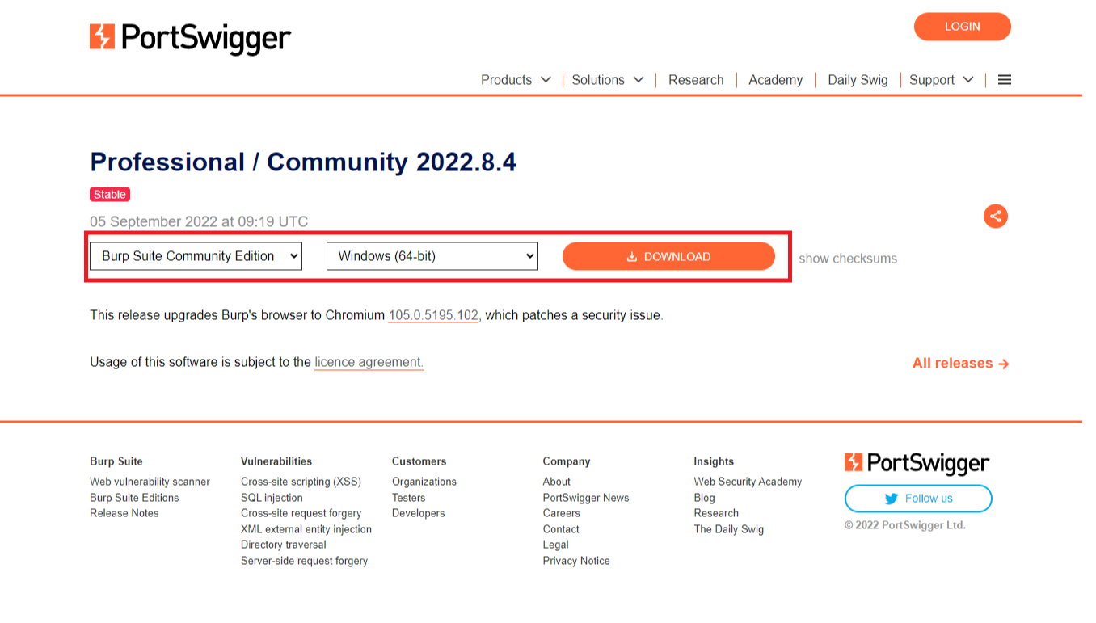This screenshot has width=1096, height=623.
Task: Click the PortSwigger logo in the header
Action: point(190,38)
